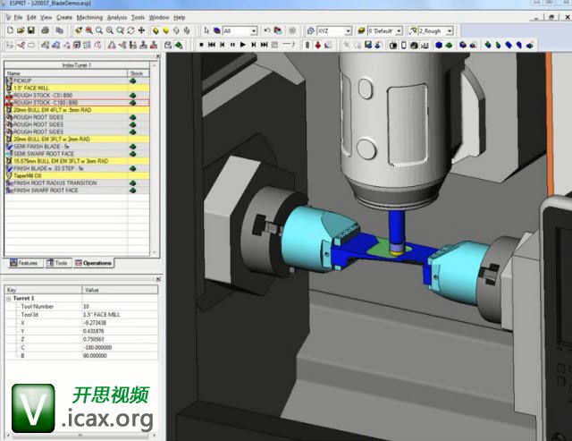The width and height of the screenshot is (572, 441).
Task: Open the Create menu
Action: point(64,17)
